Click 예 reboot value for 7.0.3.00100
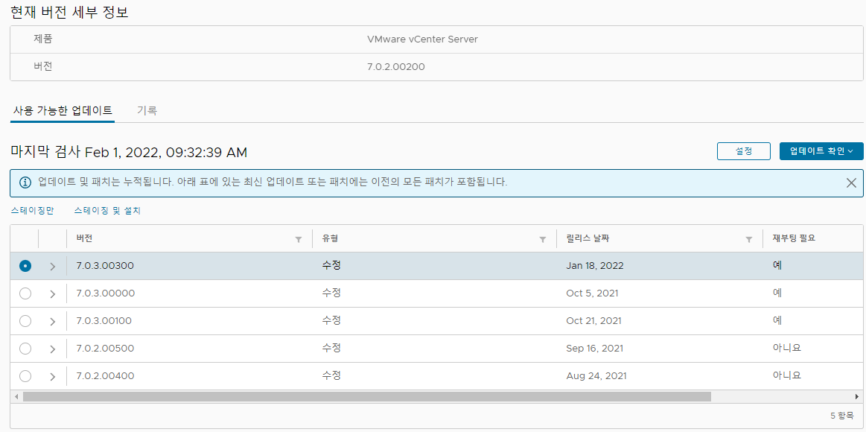Viewport: 866px width, 432px height. (777, 320)
